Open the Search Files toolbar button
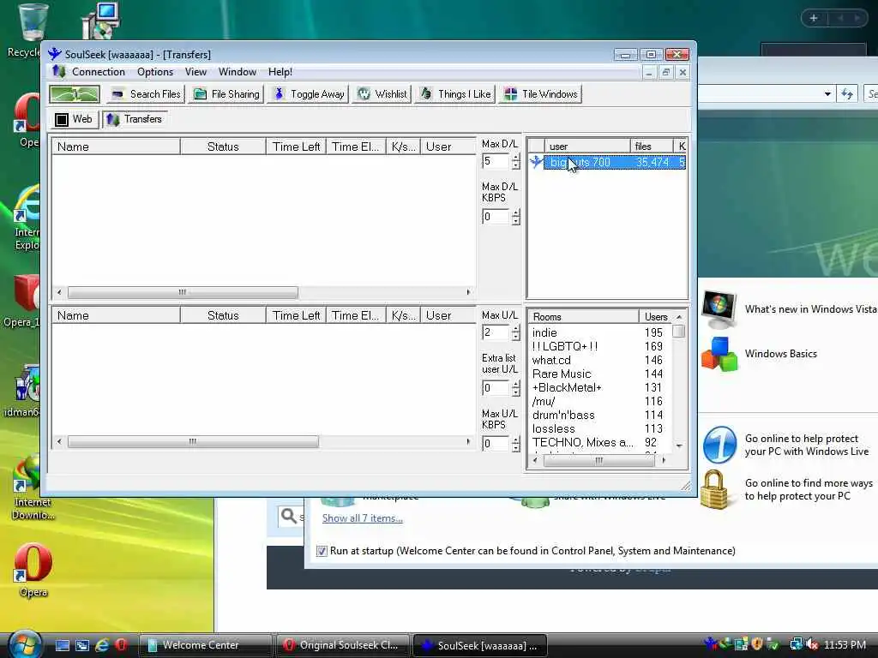Viewport: 878px width, 658px height. pyautogui.click(x=146, y=94)
